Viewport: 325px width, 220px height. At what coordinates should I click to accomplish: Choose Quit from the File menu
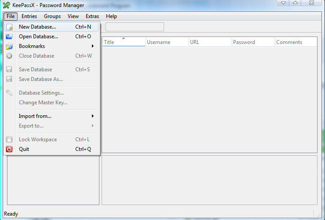tap(51, 149)
